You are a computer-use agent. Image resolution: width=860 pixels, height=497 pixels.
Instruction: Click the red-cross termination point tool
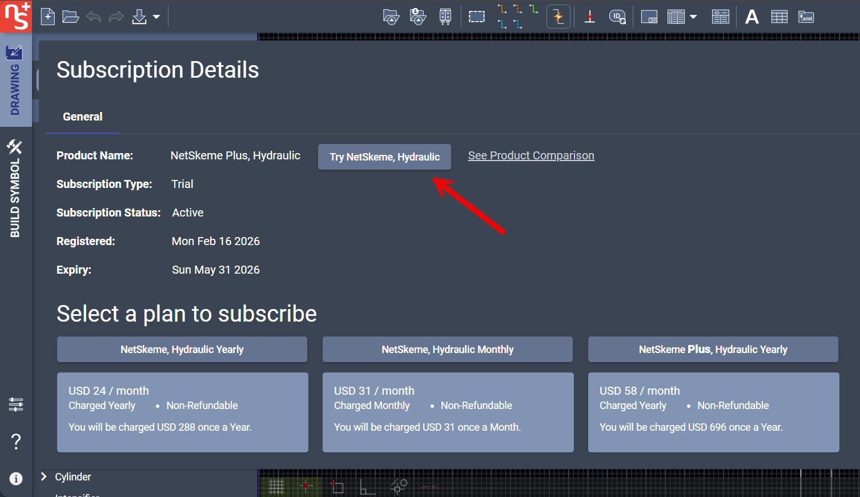[590, 17]
